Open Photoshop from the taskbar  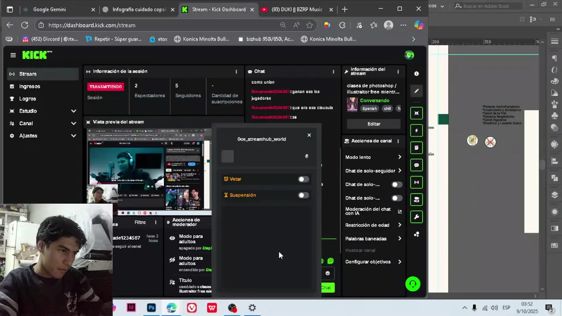tap(151, 308)
